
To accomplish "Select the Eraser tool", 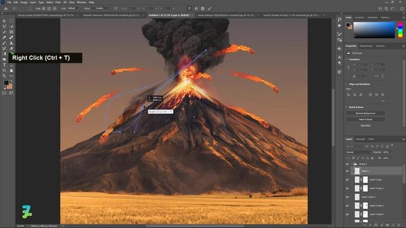I will (x=11, y=48).
